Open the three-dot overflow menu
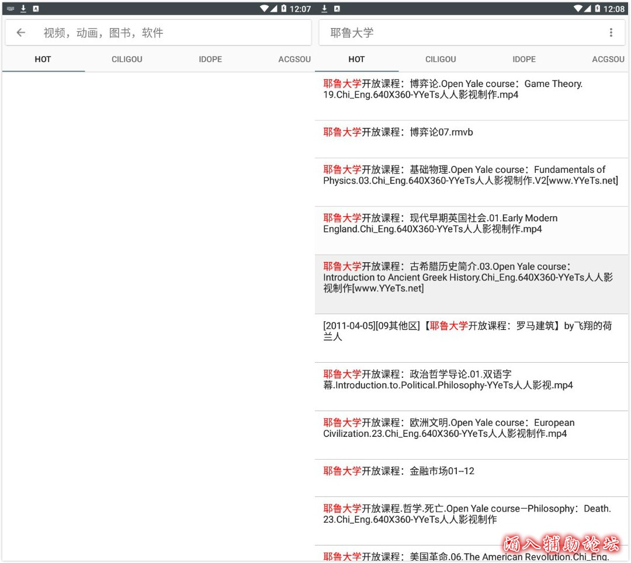Screen dimensions: 631x563 611,33
